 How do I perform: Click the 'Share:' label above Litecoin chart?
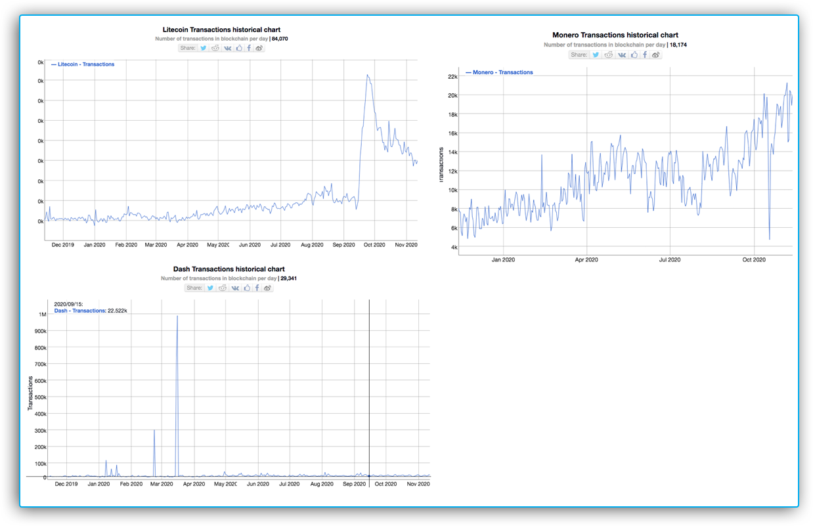tap(187, 48)
